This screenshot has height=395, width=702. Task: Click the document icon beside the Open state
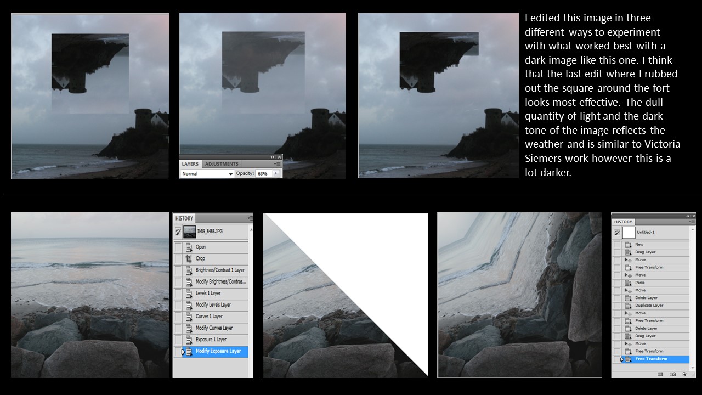pyautogui.click(x=189, y=247)
